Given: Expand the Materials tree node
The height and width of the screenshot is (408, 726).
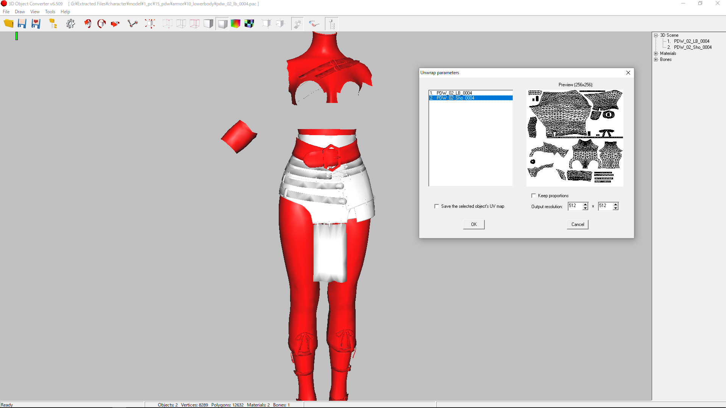Looking at the screenshot, I should (656, 53).
